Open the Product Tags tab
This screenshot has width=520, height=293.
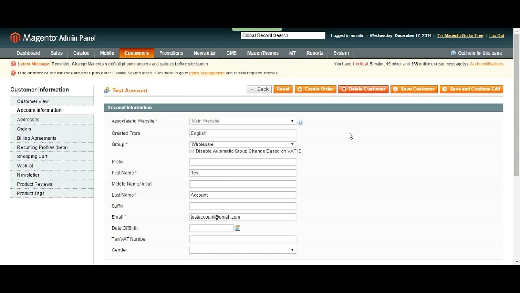52,194
